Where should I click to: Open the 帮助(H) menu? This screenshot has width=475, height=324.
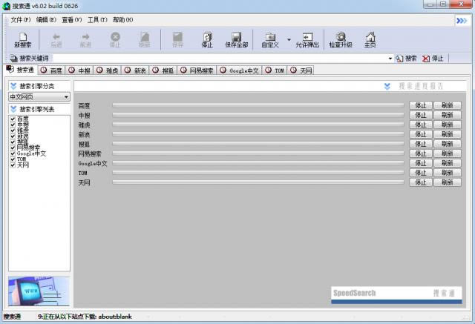pos(123,20)
